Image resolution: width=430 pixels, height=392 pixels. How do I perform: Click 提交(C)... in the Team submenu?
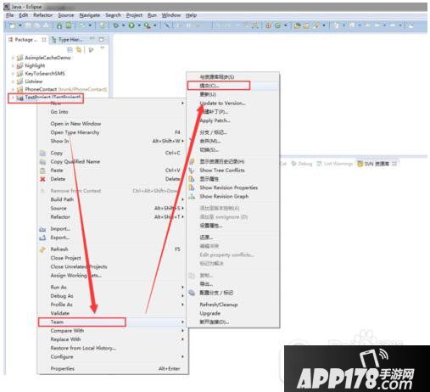[209, 86]
